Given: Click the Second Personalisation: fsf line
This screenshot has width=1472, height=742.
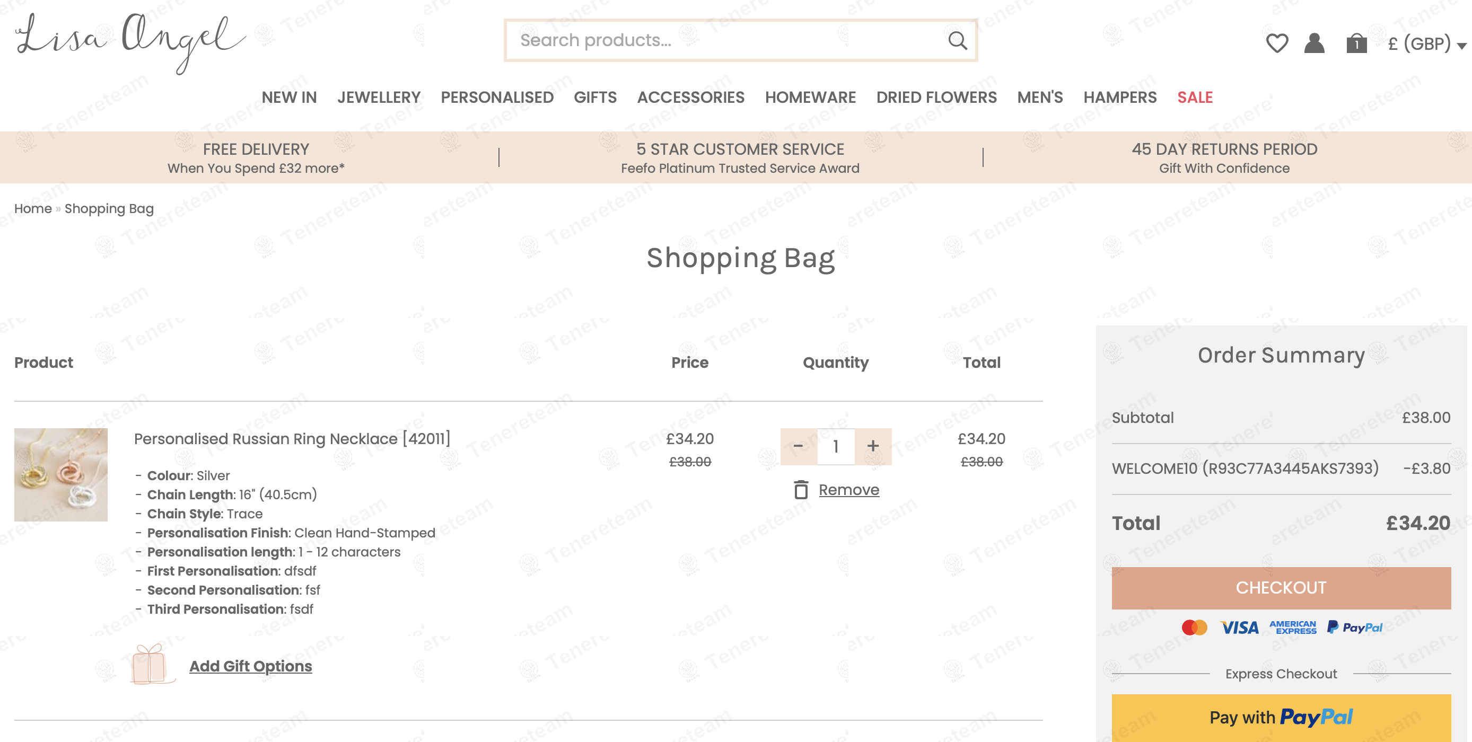Looking at the screenshot, I should [x=234, y=590].
